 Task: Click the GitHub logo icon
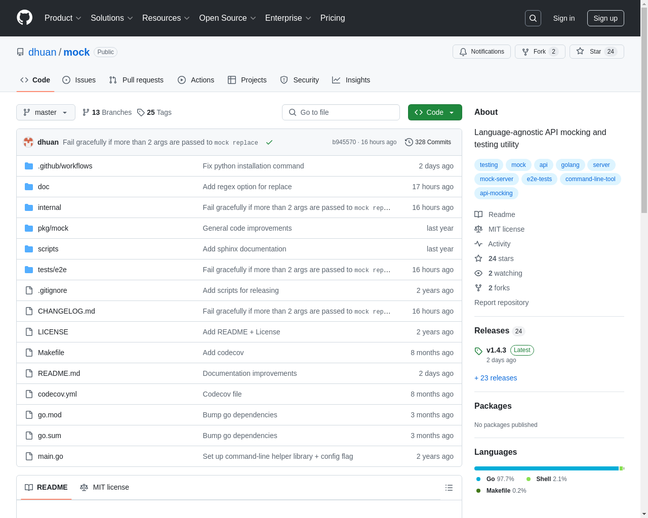25,18
